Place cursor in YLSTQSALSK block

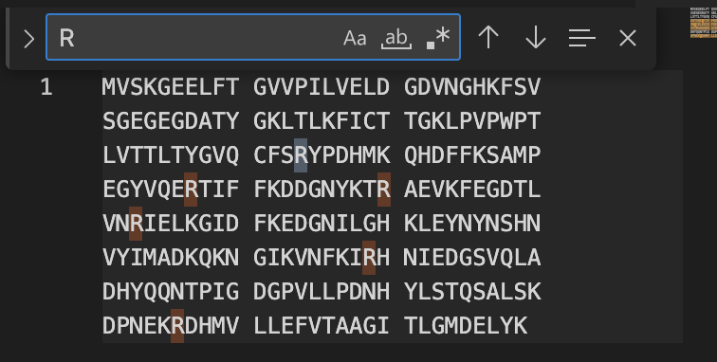pos(472,292)
